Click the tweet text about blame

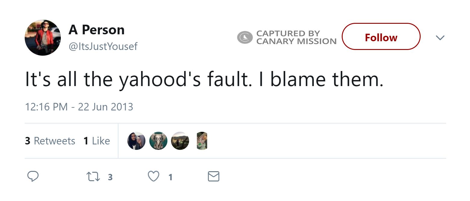204,80
